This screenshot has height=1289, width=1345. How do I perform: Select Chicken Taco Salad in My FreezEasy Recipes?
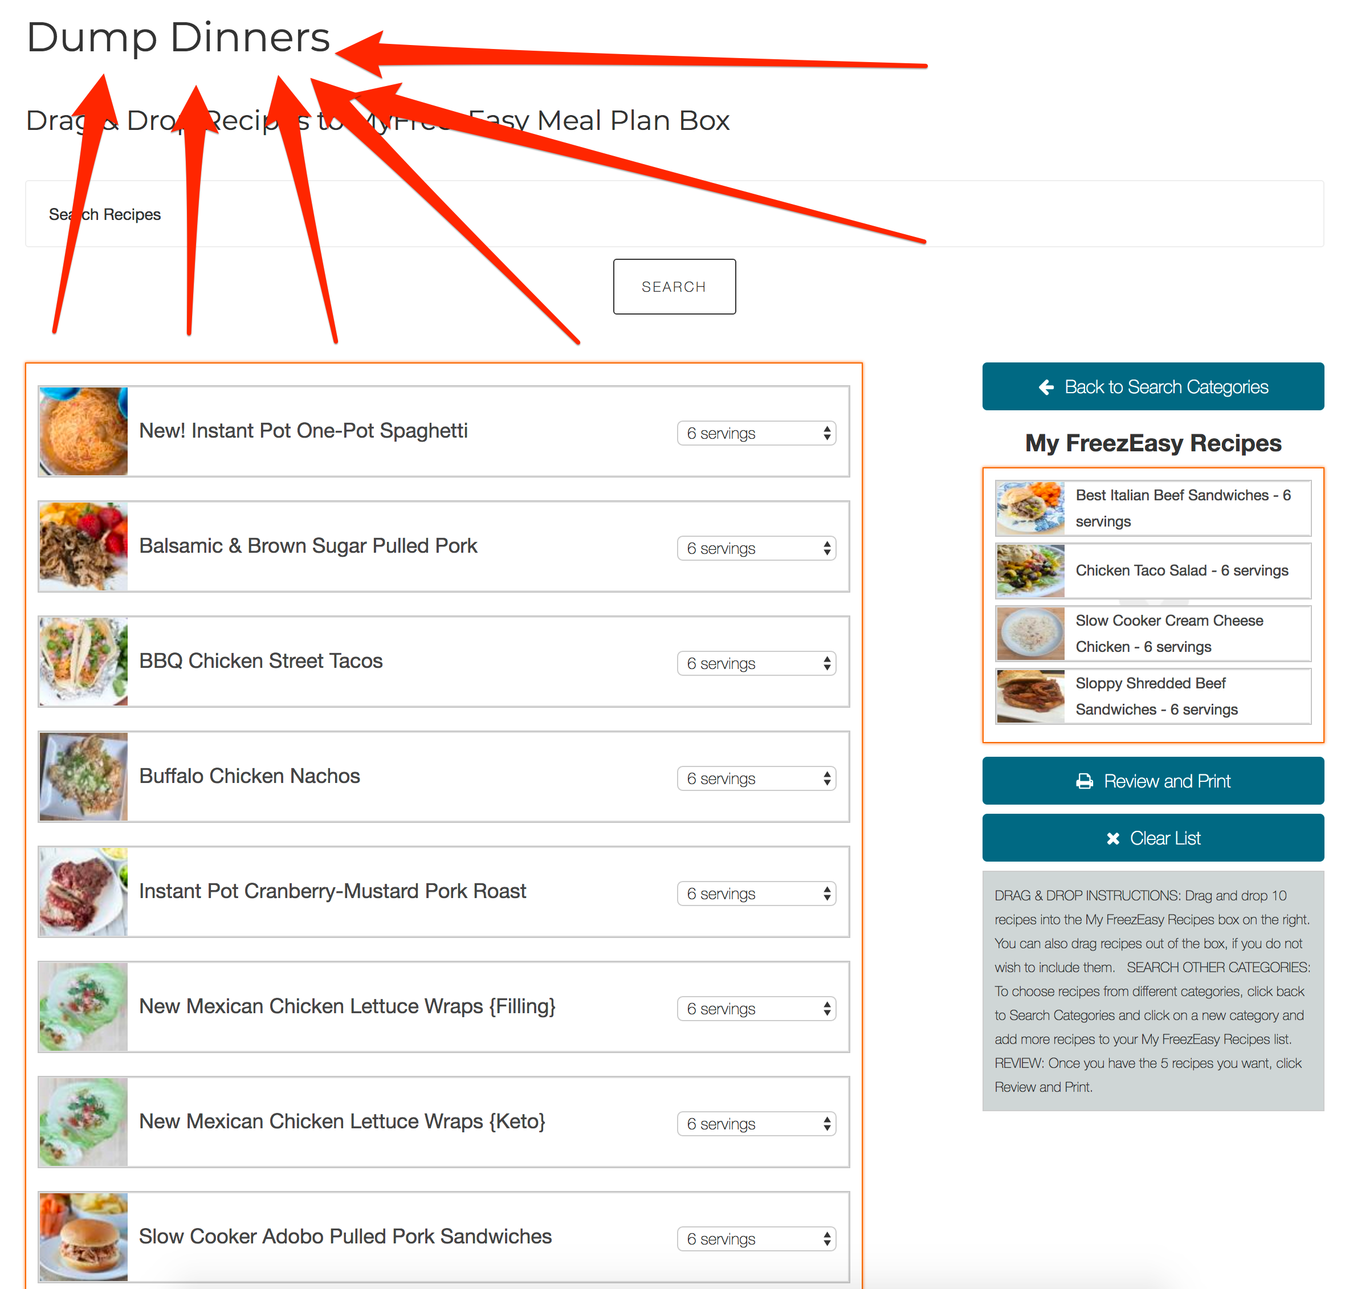coord(1153,571)
